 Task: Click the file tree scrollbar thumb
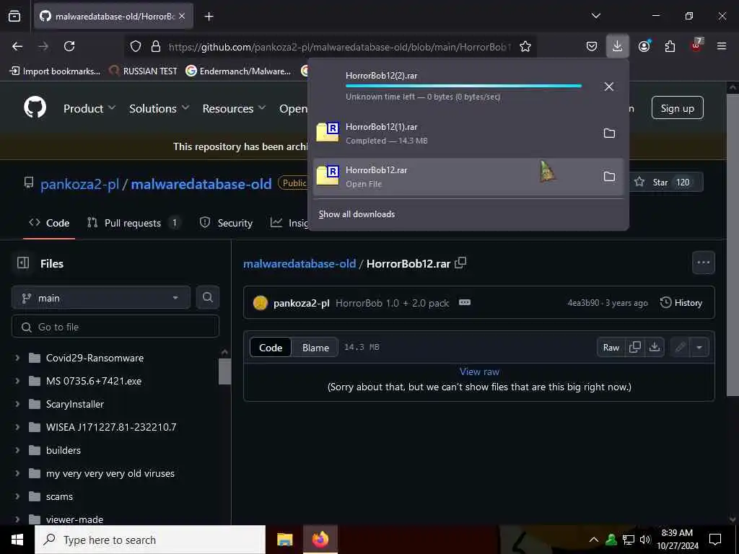point(225,371)
